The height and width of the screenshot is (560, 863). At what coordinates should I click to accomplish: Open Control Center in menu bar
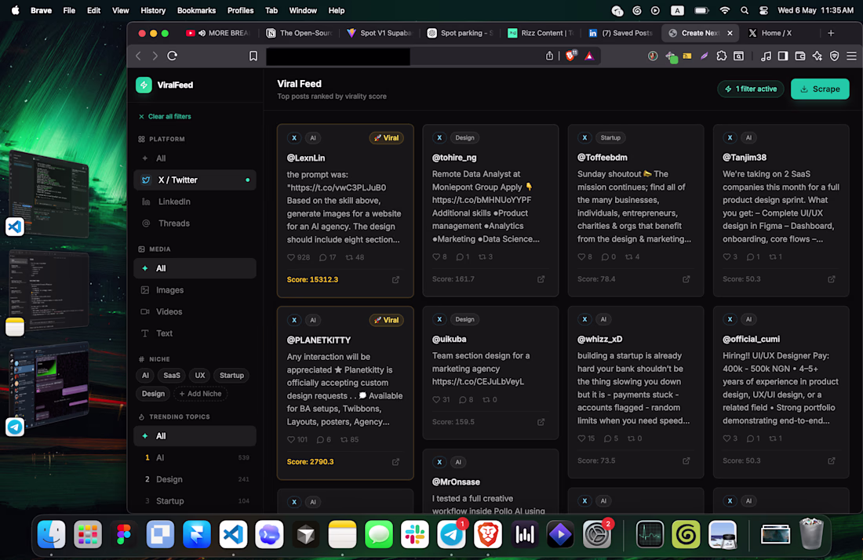click(x=763, y=10)
